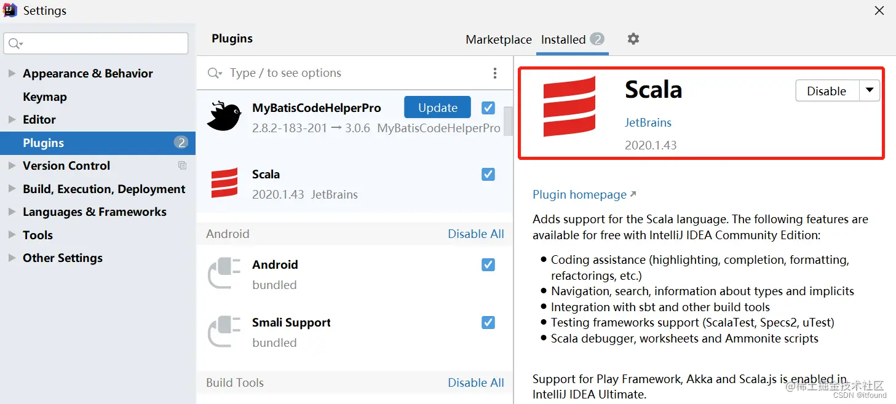Click the Plugins badge showing 2 in sidebar
Viewport: 896px width, 404px height.
[181, 143]
